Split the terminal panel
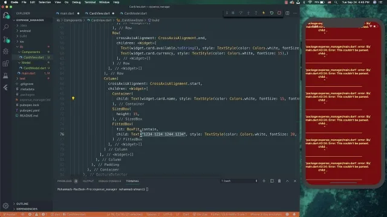The width and height of the screenshot is (387, 217). pos(272,181)
